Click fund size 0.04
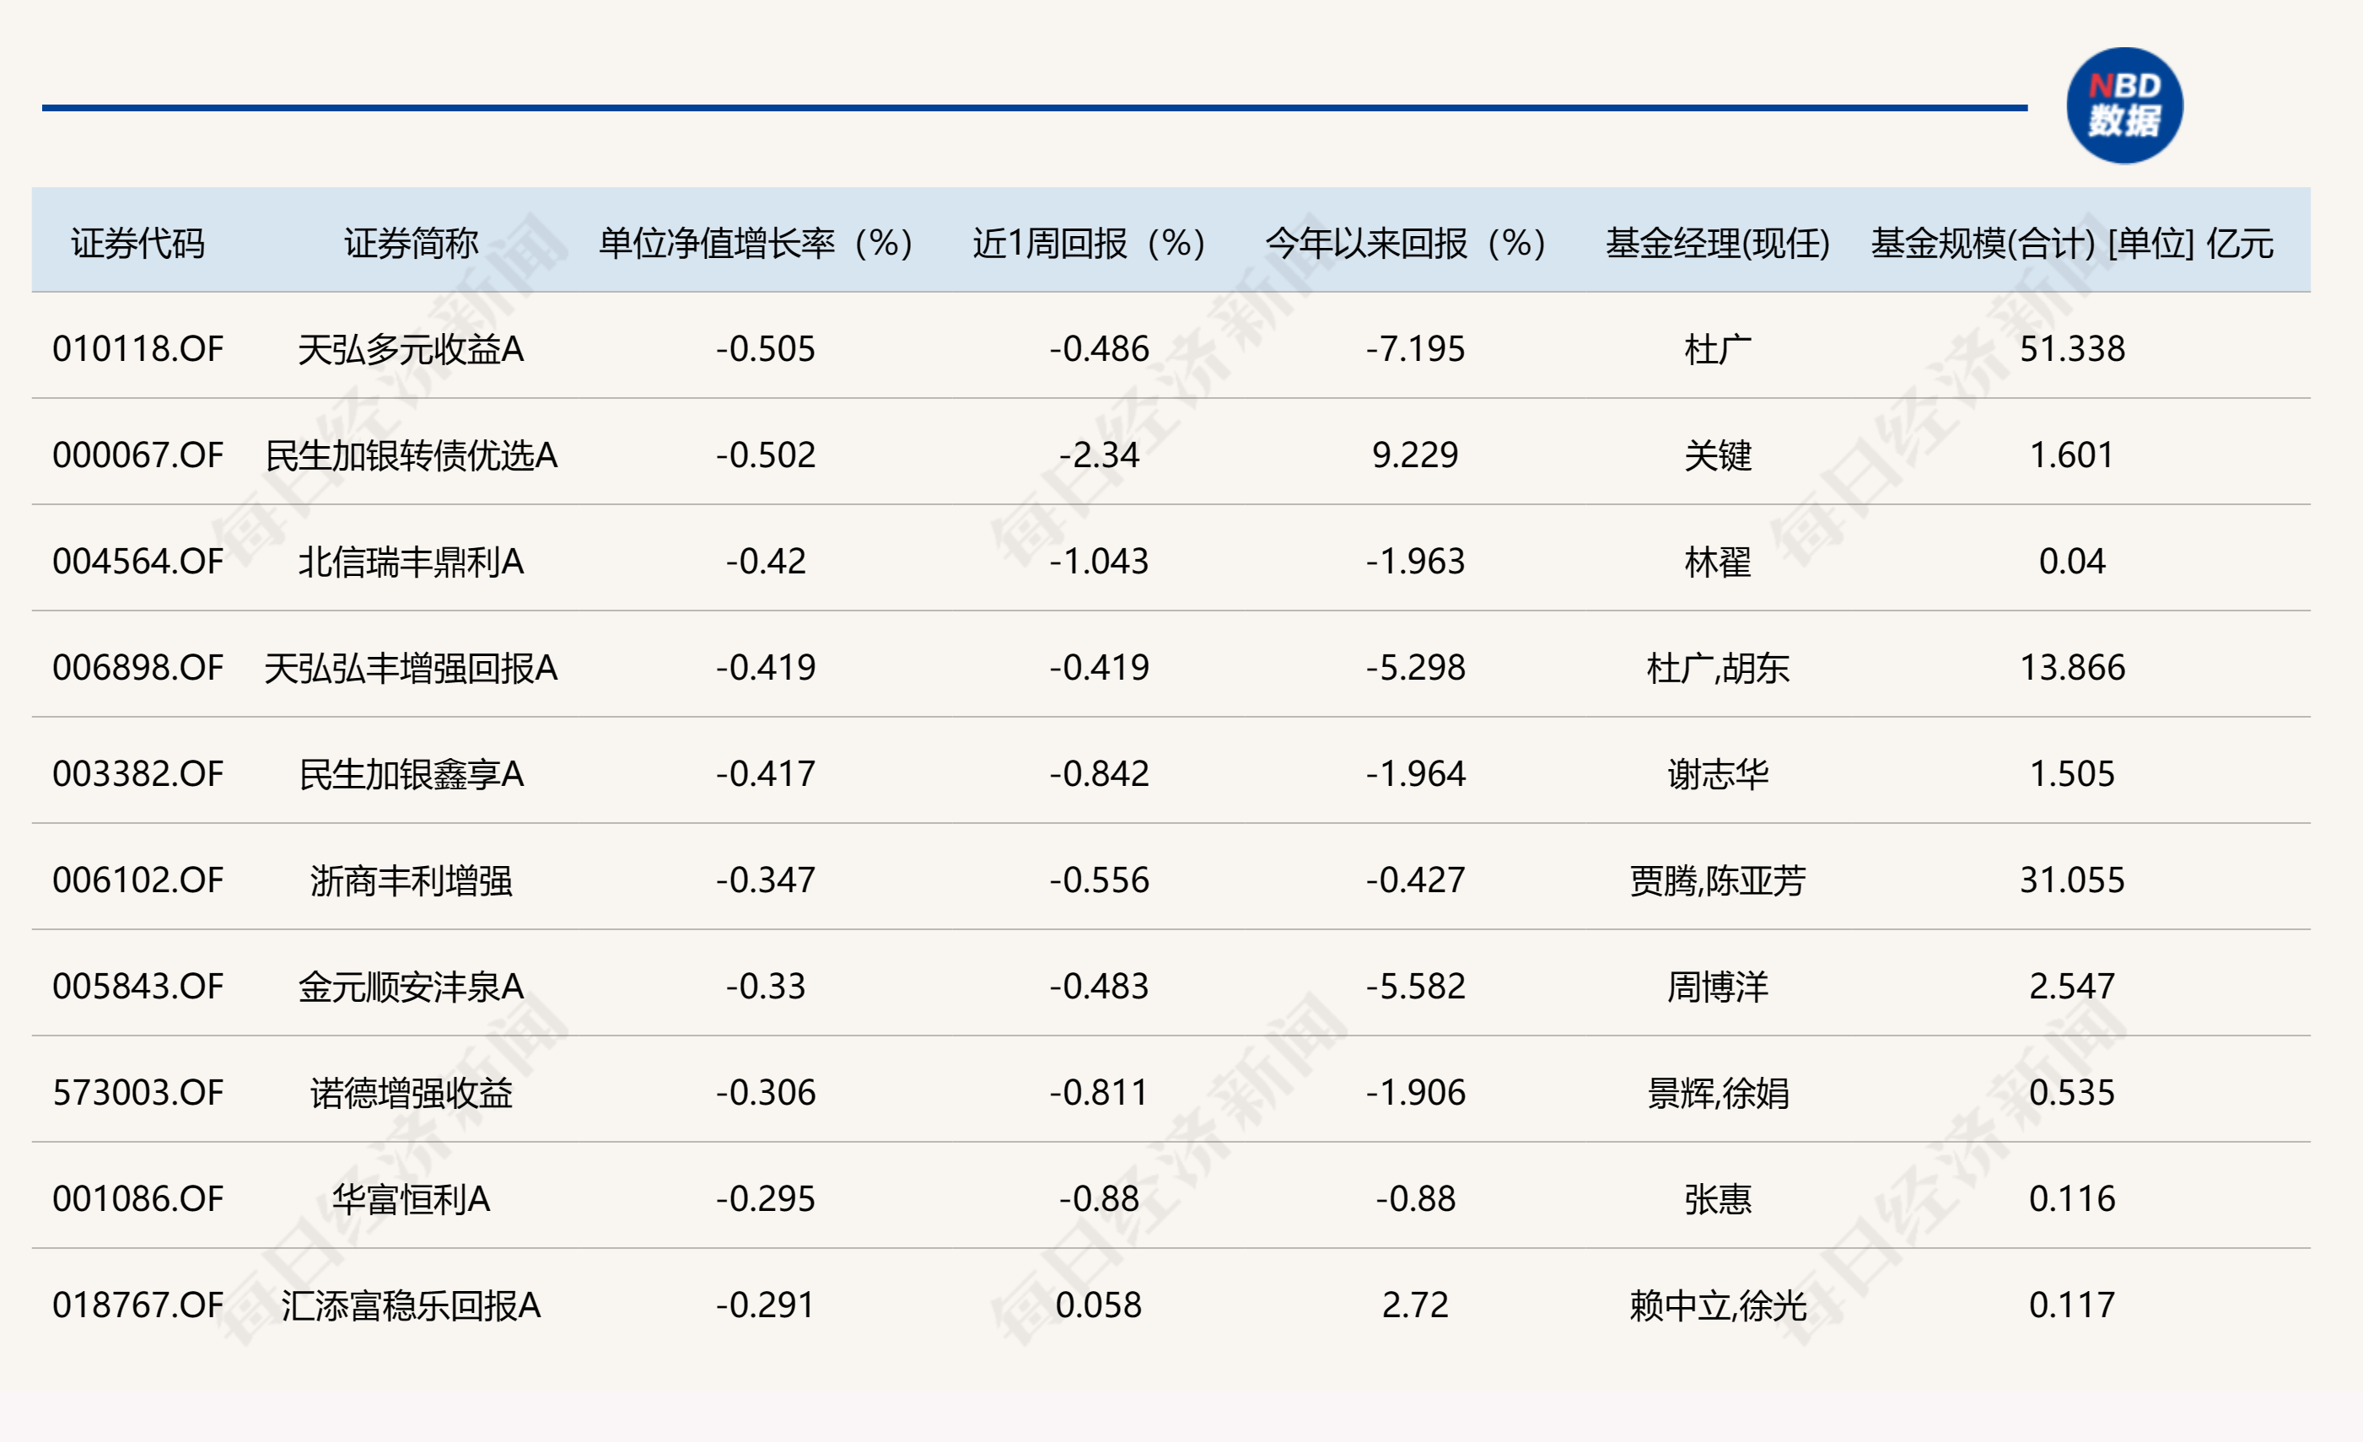2363x1442 pixels. pos(2072,562)
